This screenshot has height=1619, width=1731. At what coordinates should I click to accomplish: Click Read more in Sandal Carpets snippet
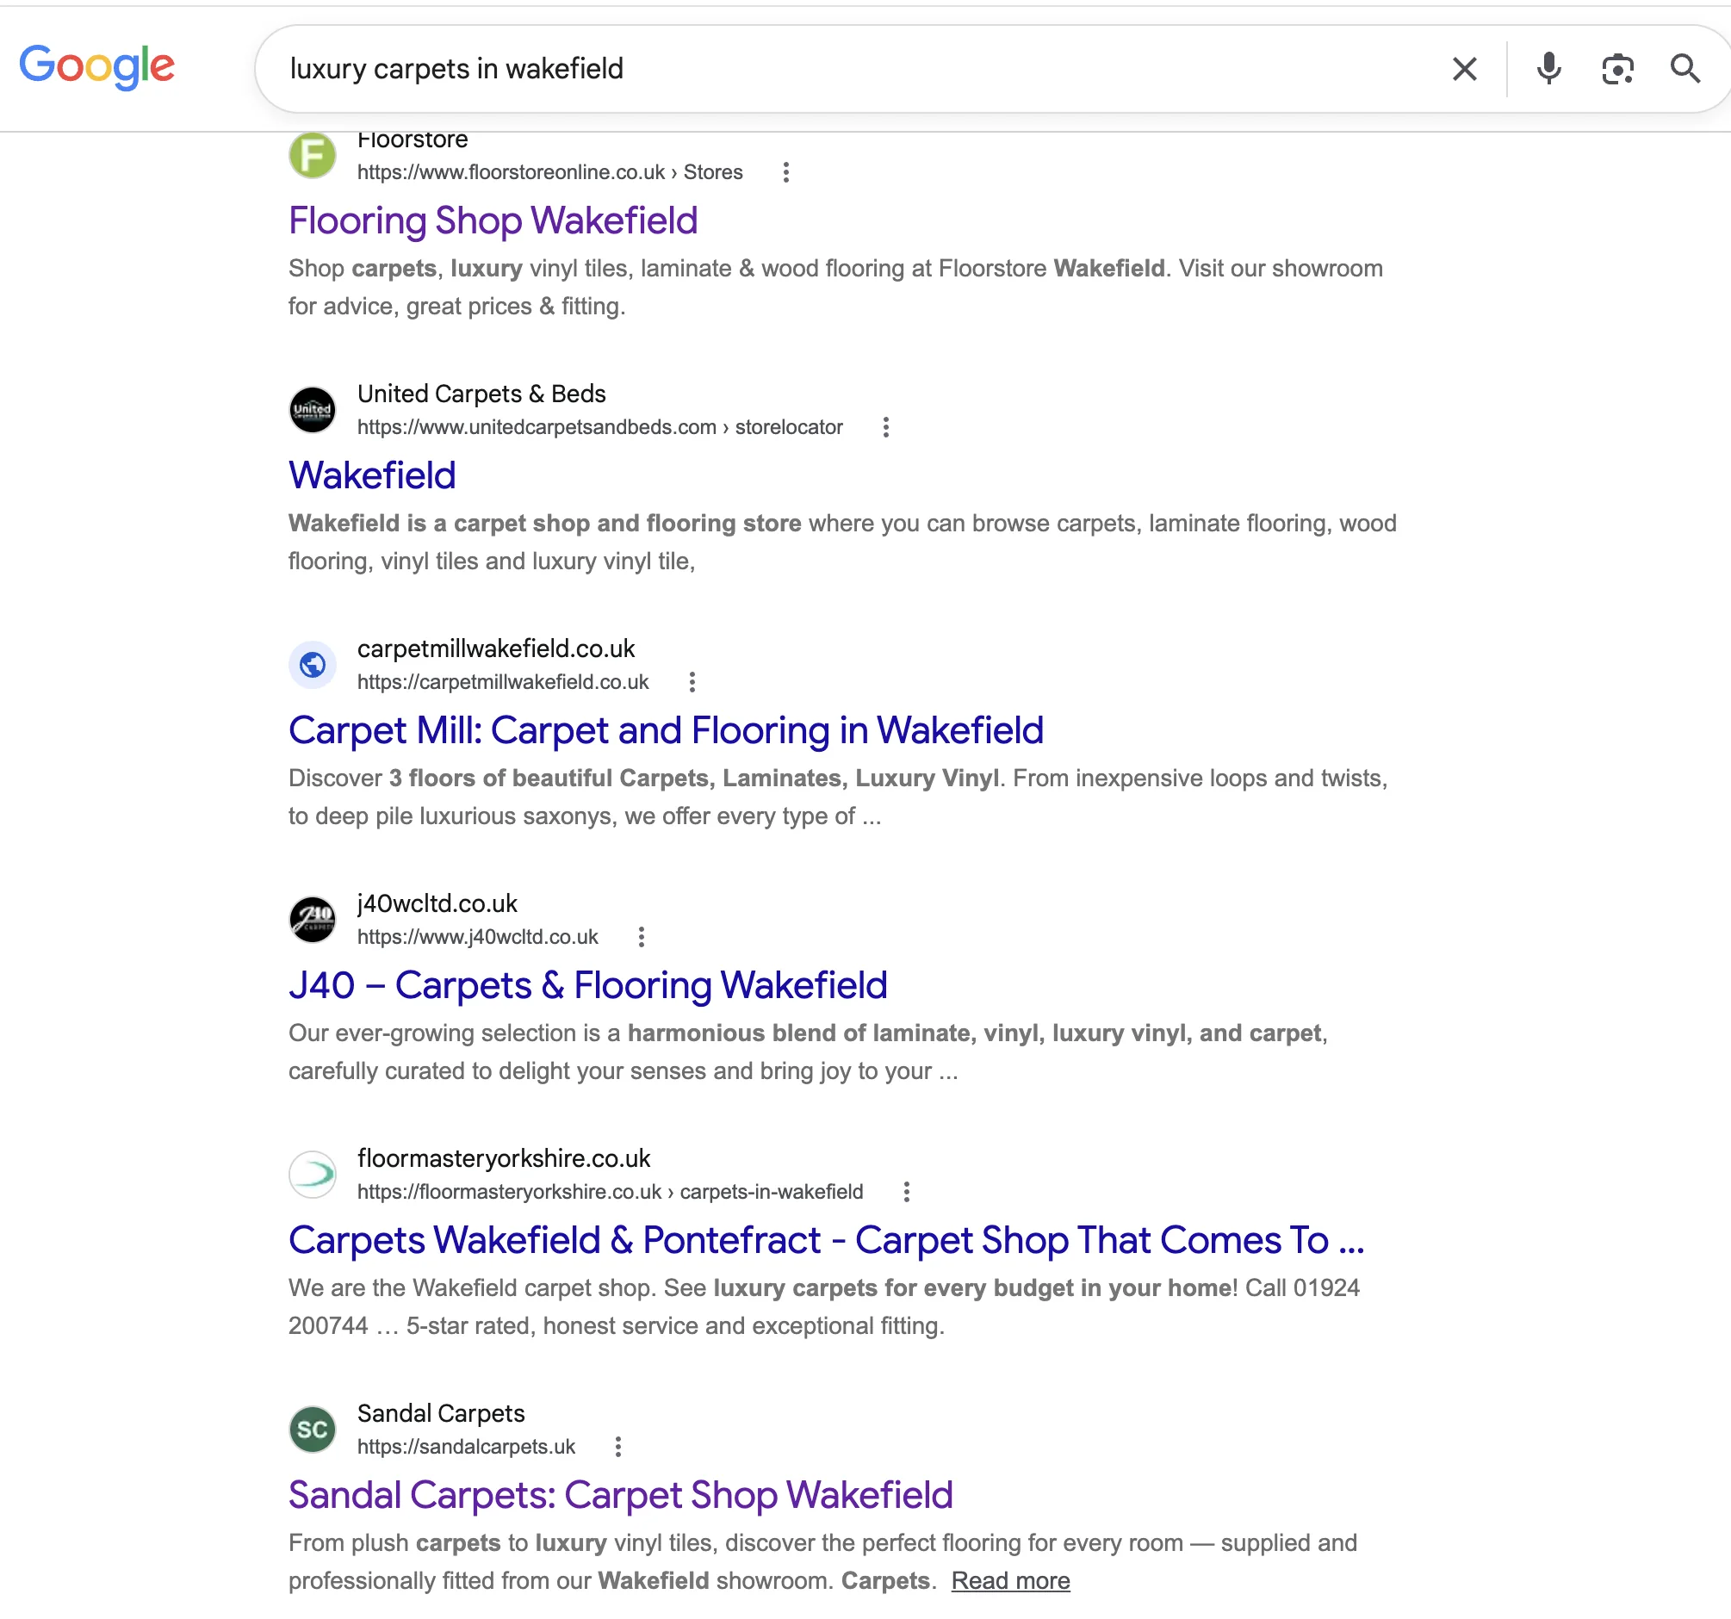coord(1010,1581)
